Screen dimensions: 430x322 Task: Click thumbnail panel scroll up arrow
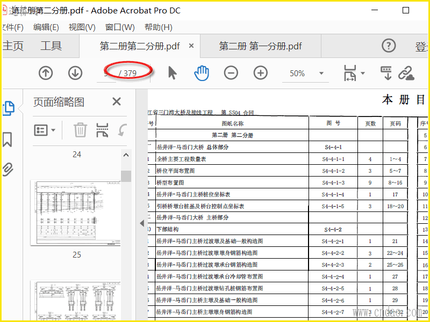(x=126, y=155)
